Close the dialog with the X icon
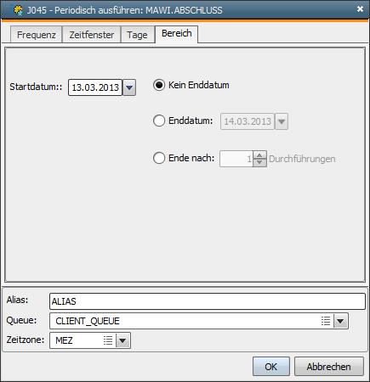This screenshot has width=370, height=382. click(x=360, y=9)
